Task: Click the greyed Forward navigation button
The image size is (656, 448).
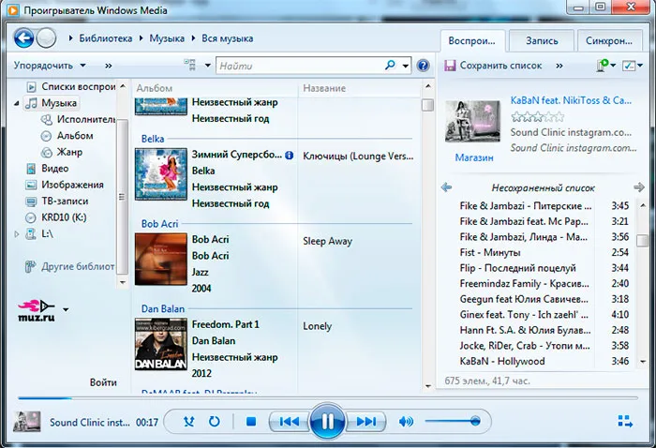Action: pyautogui.click(x=46, y=38)
